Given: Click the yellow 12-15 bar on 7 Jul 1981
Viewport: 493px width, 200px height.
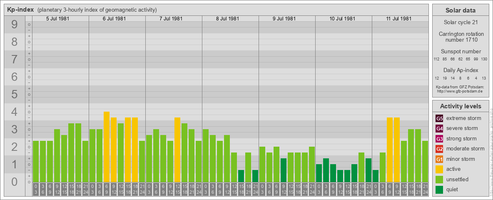Looking at the screenshot, I should (x=177, y=150).
